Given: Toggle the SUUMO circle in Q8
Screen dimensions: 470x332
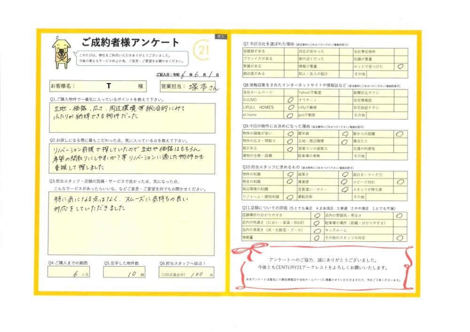Looking at the screenshot, I should tap(290, 100).
